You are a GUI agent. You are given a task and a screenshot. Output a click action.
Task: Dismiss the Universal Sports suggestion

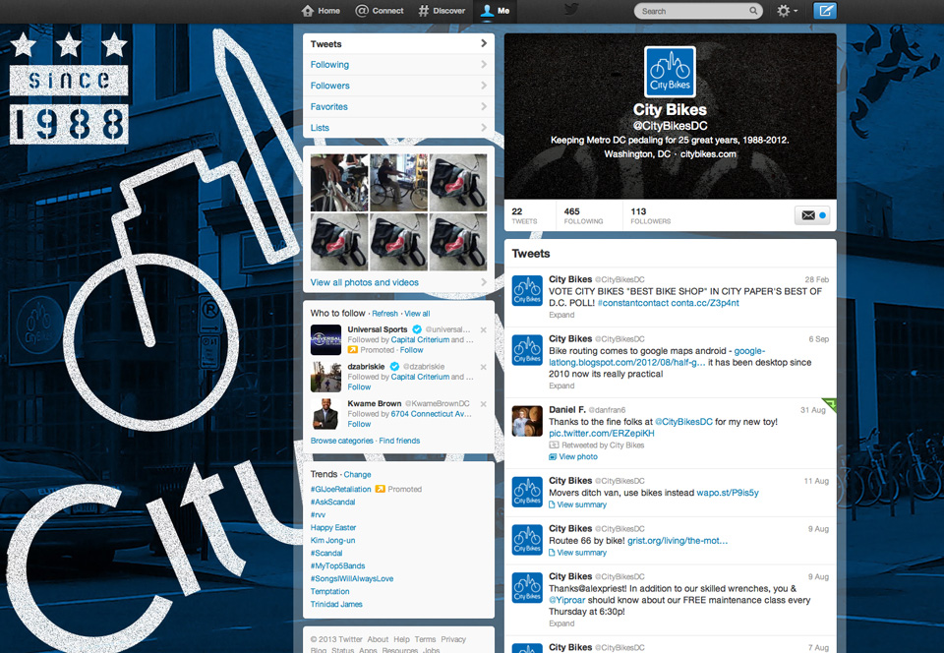(x=484, y=329)
